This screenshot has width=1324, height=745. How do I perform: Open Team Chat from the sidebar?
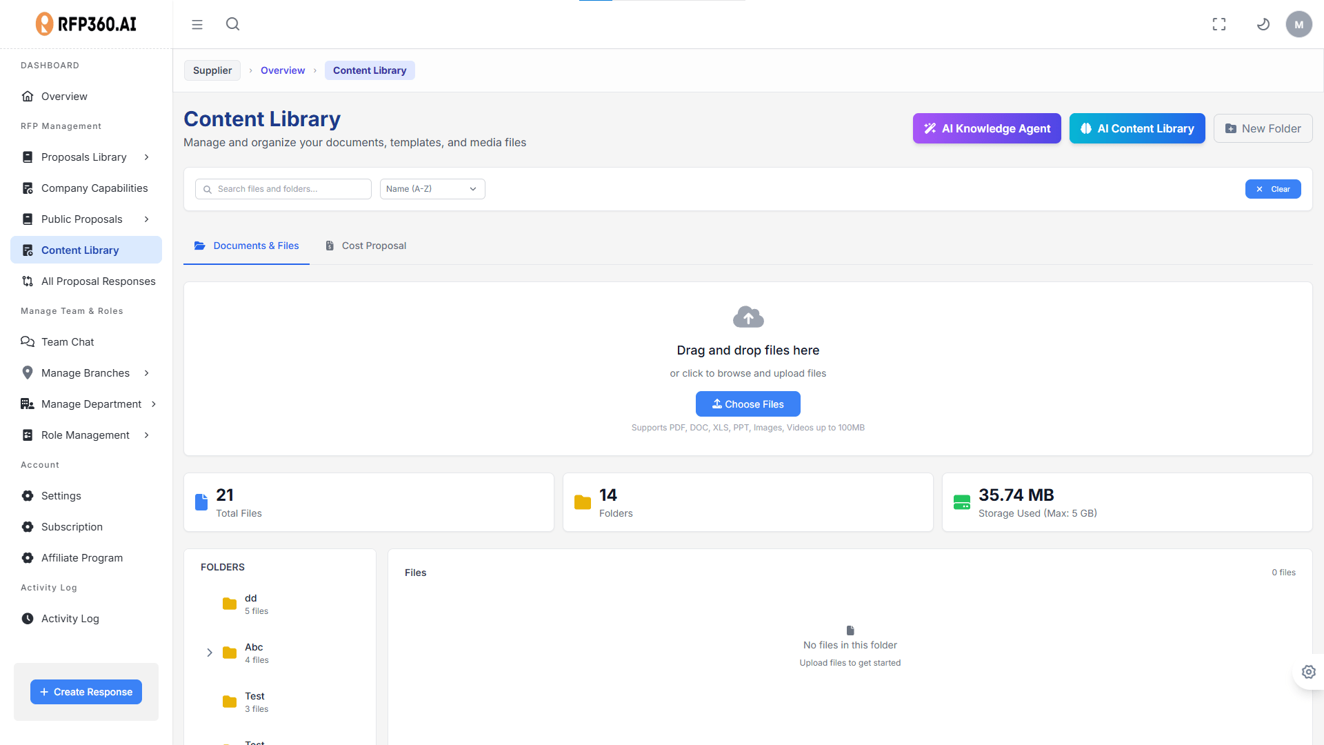click(x=68, y=342)
